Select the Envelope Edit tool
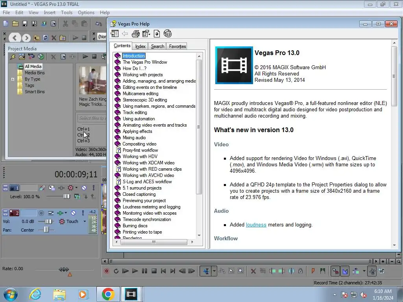Image resolution: width=403 pixels, height=302 pixels. point(222,271)
